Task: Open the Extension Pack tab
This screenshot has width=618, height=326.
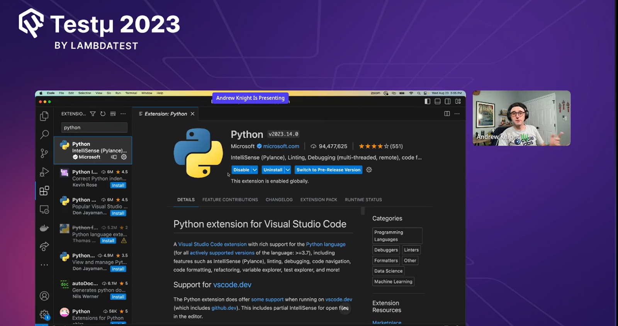Action: (319, 200)
